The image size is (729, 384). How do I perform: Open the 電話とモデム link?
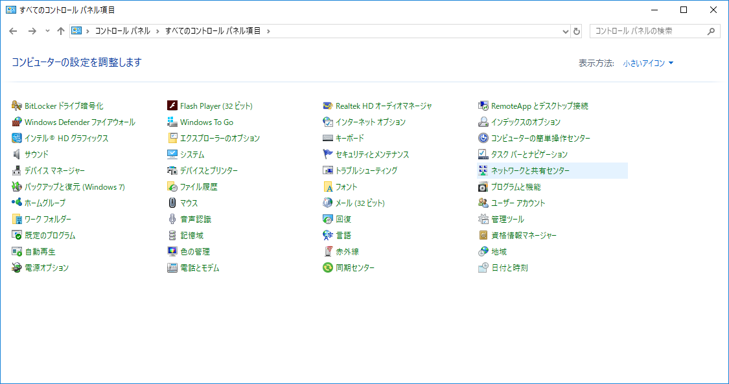200,268
